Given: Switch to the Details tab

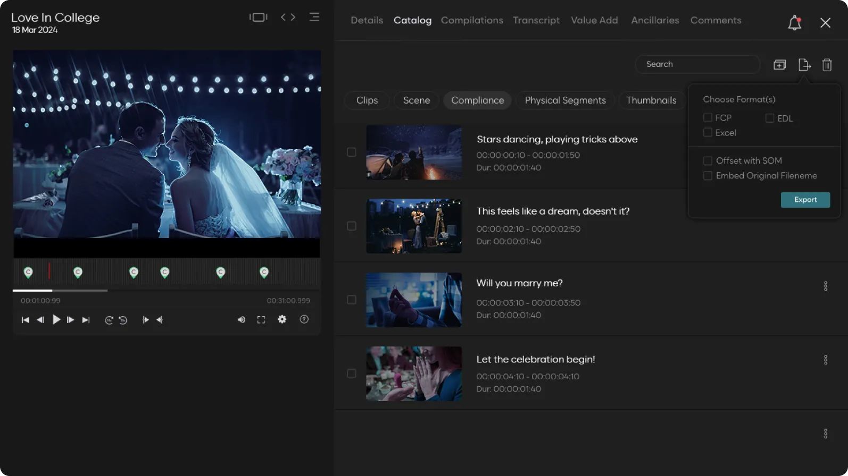Looking at the screenshot, I should point(367,20).
